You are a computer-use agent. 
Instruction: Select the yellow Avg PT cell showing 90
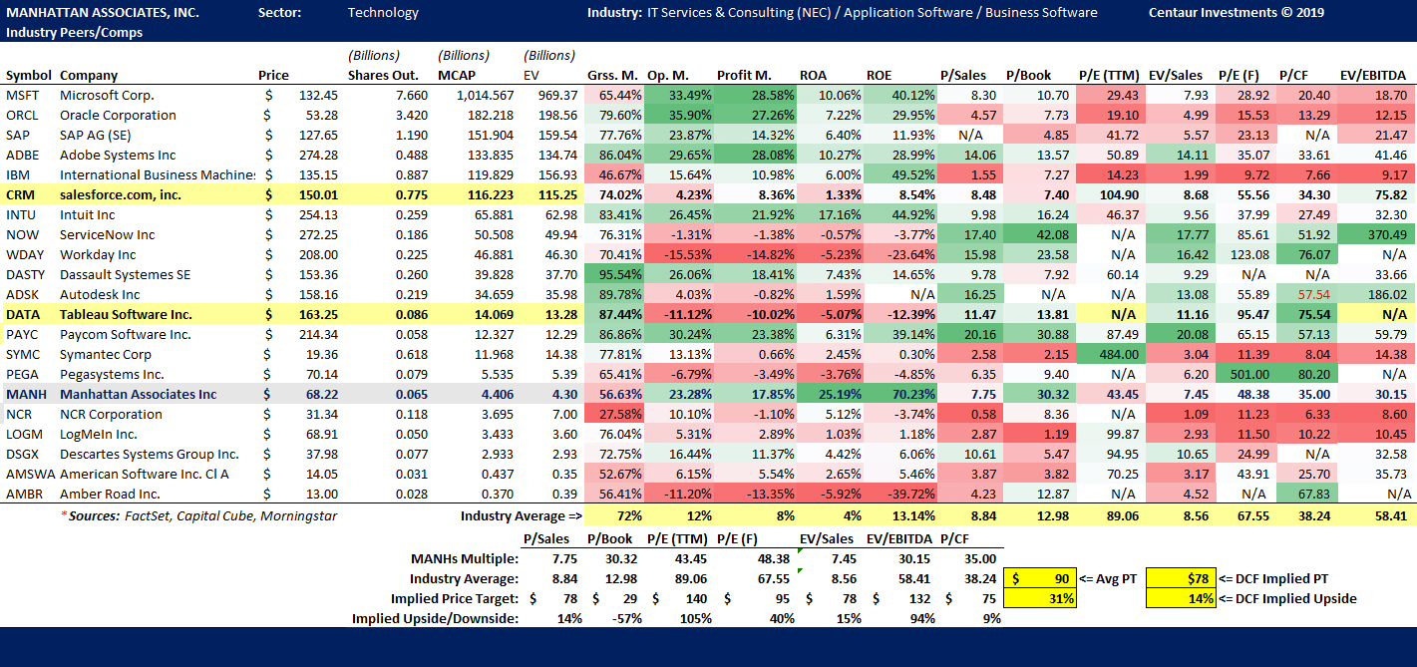click(1040, 579)
